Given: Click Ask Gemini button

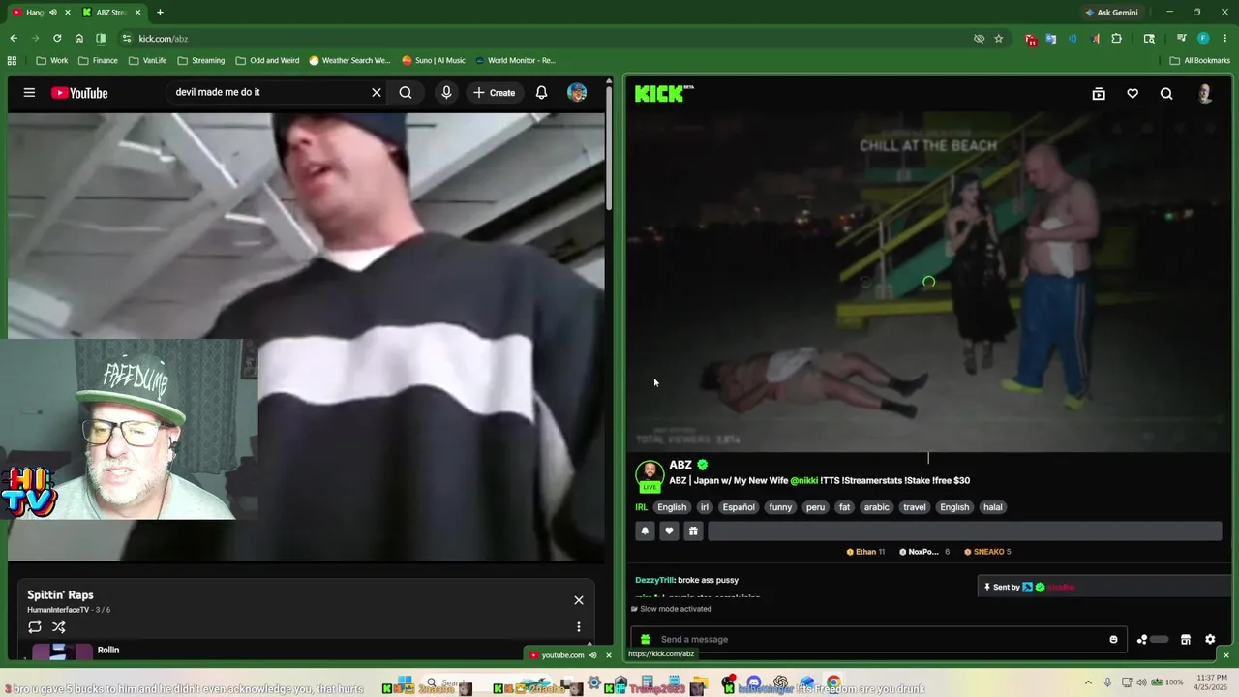Looking at the screenshot, I should [1111, 13].
